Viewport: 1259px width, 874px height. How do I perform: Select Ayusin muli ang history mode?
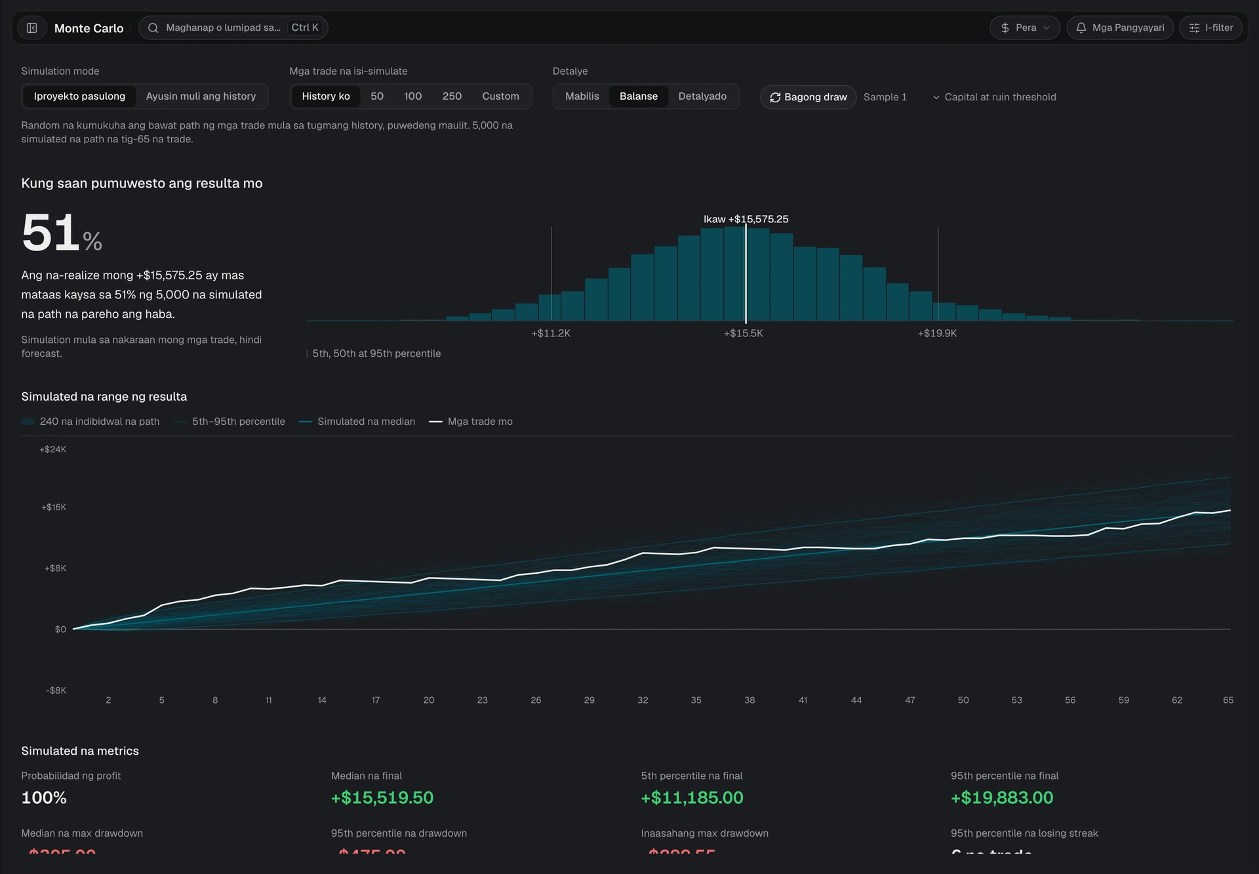201,96
